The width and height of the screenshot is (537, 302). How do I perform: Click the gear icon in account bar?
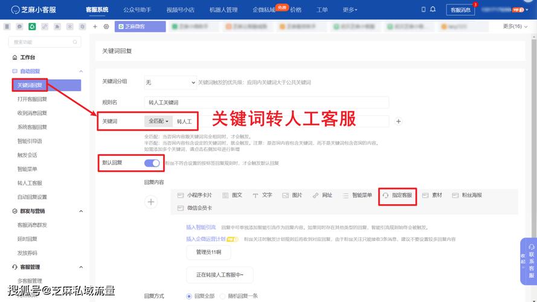tap(106, 27)
